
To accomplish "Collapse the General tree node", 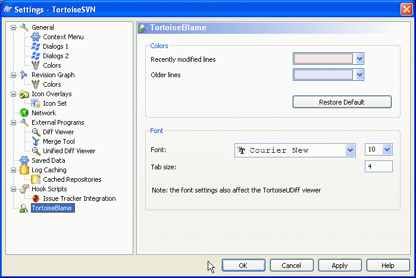I will (13, 27).
